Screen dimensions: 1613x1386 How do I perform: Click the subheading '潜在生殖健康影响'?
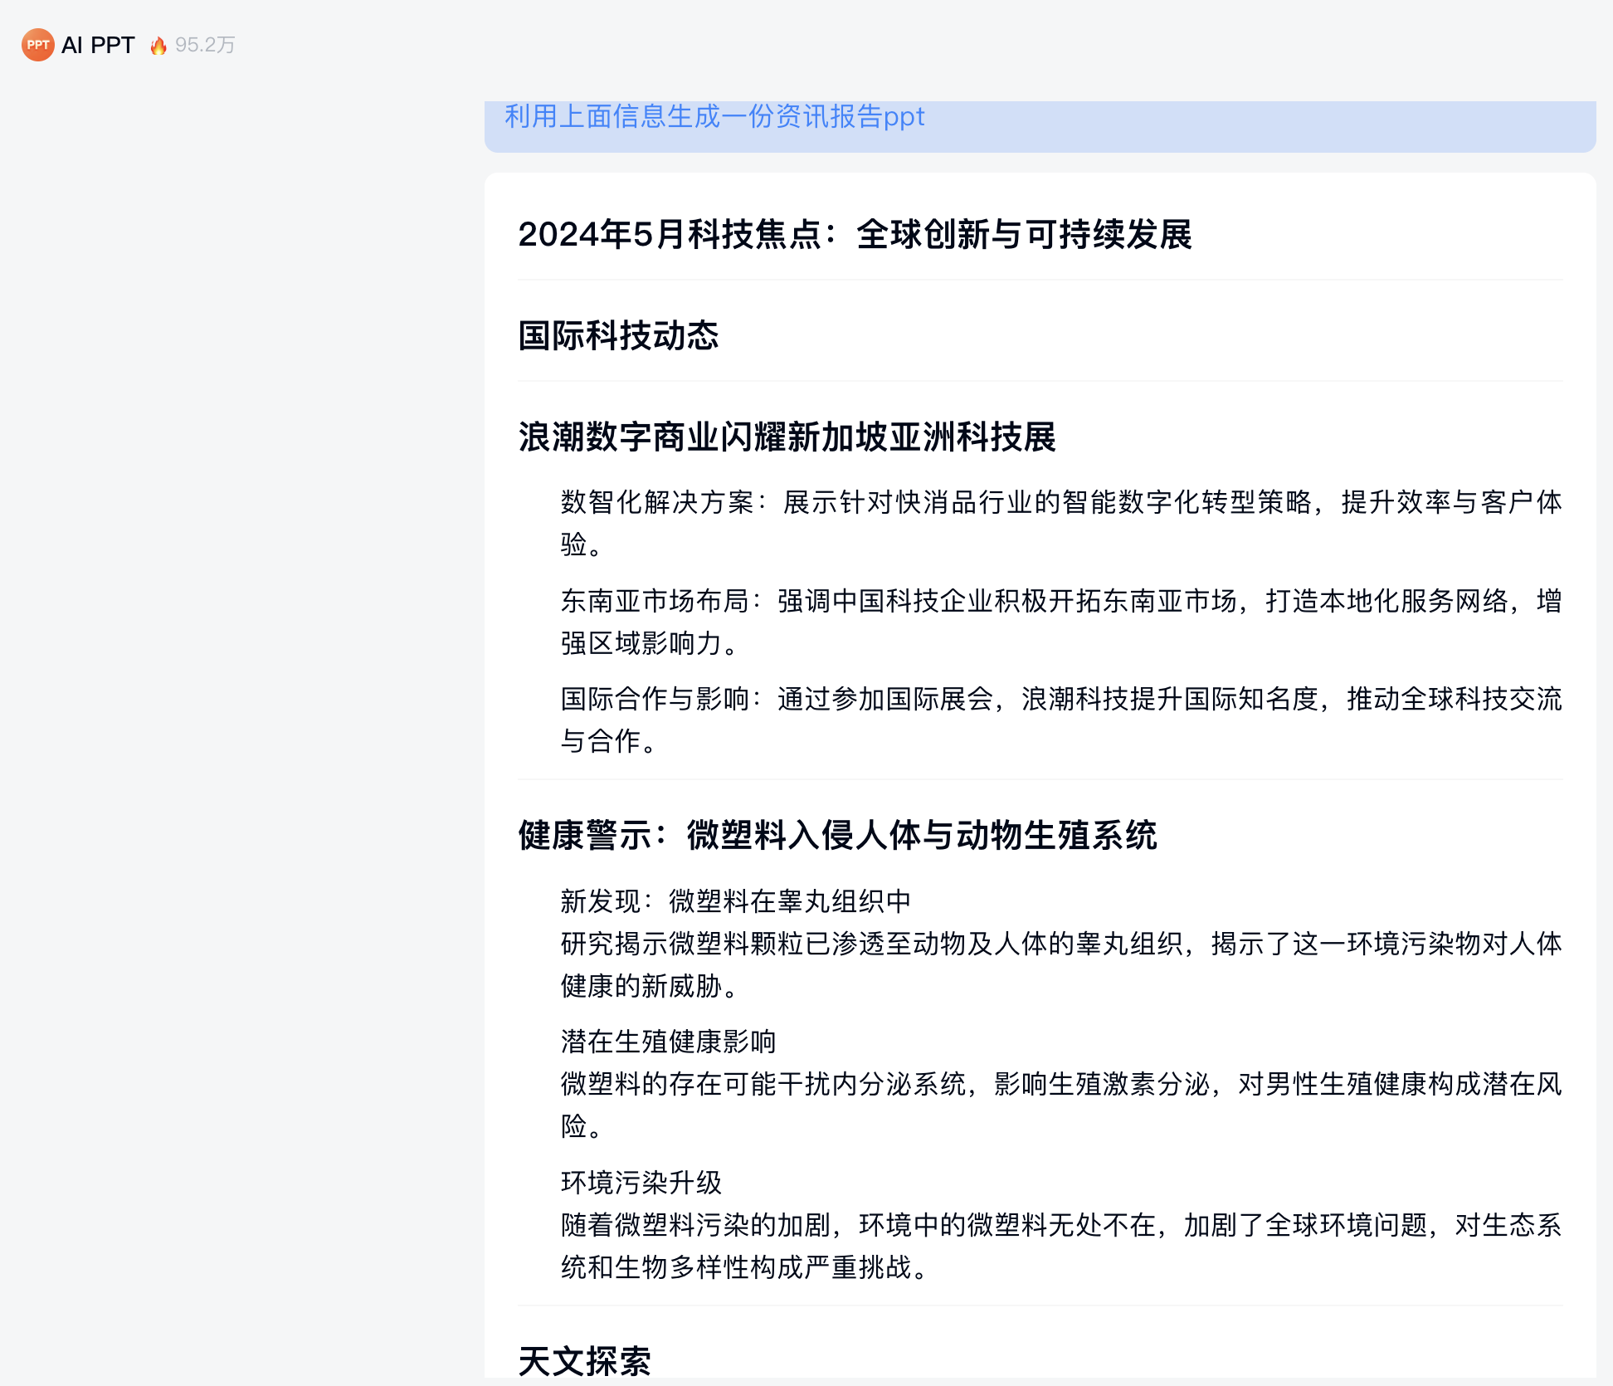coord(668,1042)
